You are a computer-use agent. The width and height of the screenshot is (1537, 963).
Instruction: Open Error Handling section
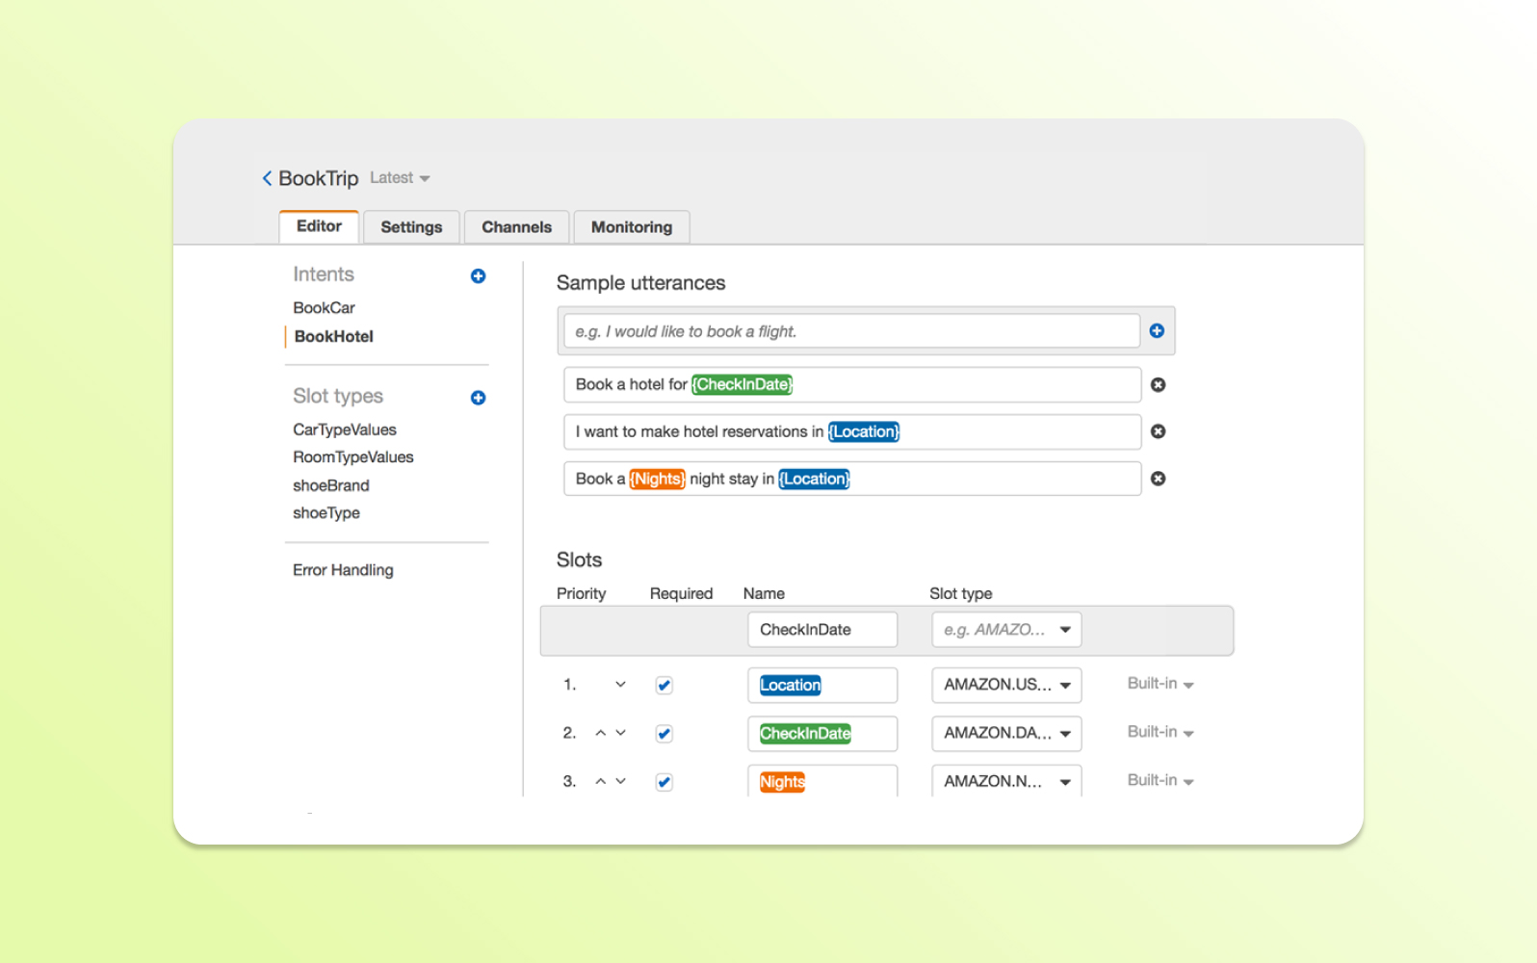(343, 570)
